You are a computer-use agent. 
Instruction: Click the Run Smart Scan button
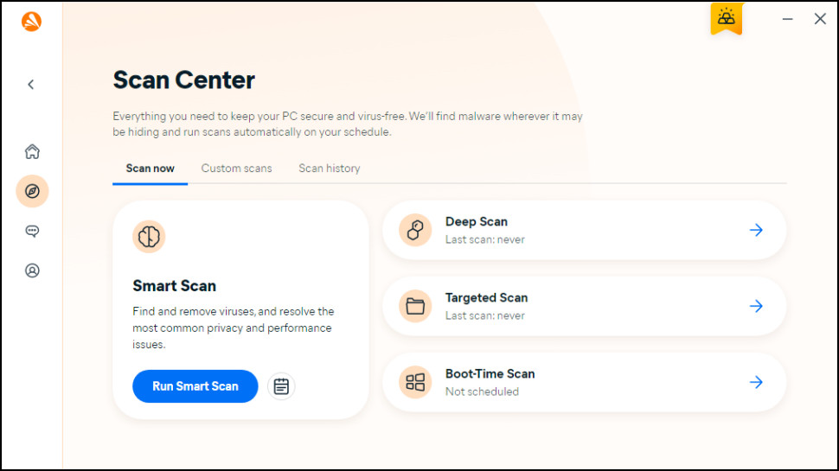click(195, 386)
